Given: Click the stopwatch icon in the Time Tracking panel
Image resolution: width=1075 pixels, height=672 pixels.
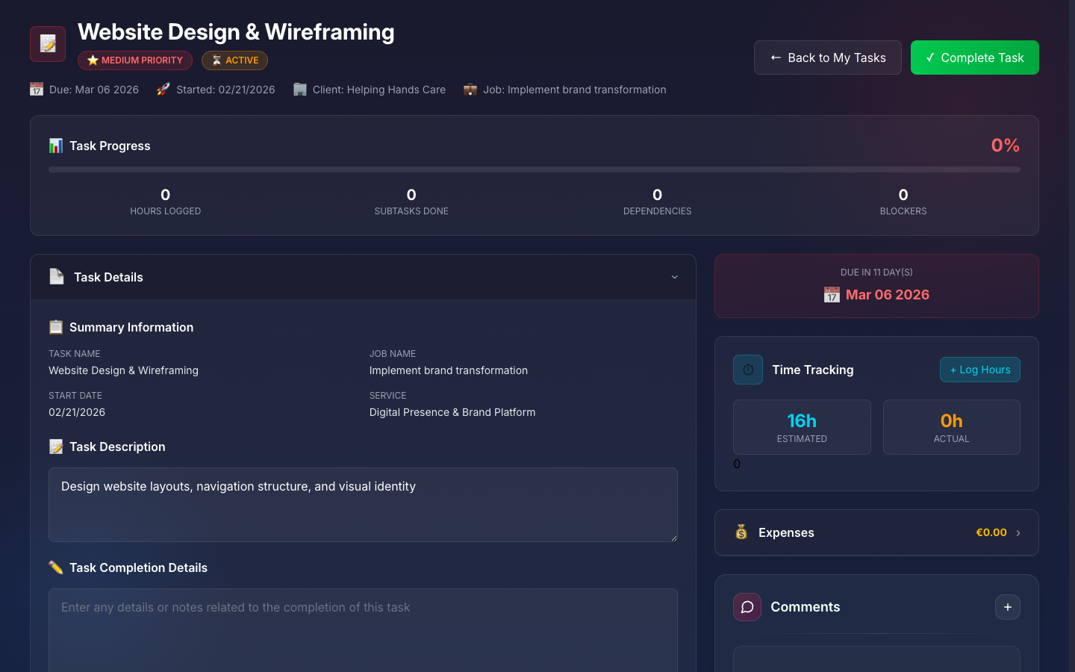Looking at the screenshot, I should point(747,370).
